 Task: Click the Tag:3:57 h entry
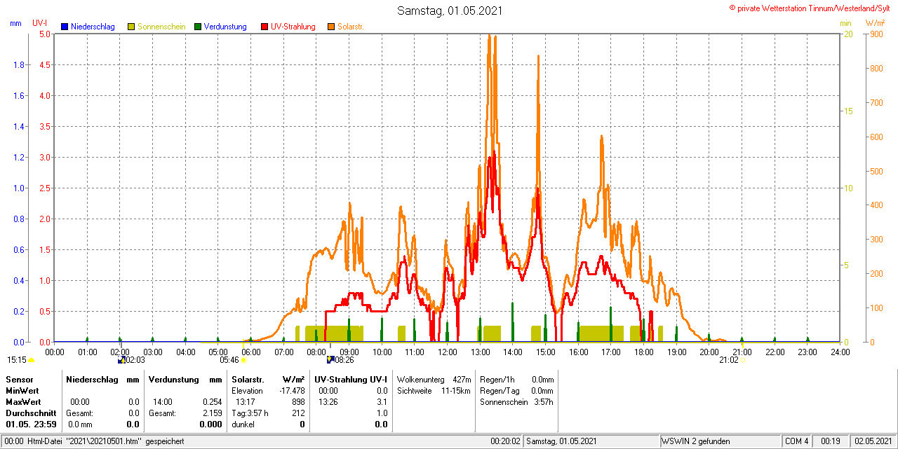click(250, 413)
